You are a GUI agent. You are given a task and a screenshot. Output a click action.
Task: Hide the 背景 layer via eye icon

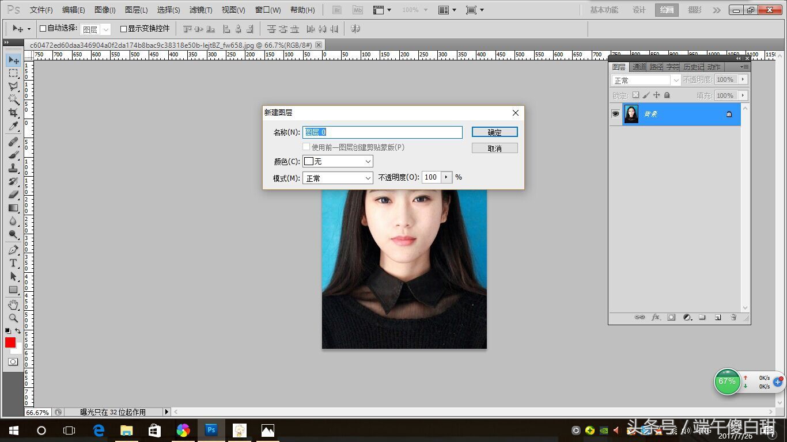coord(615,114)
